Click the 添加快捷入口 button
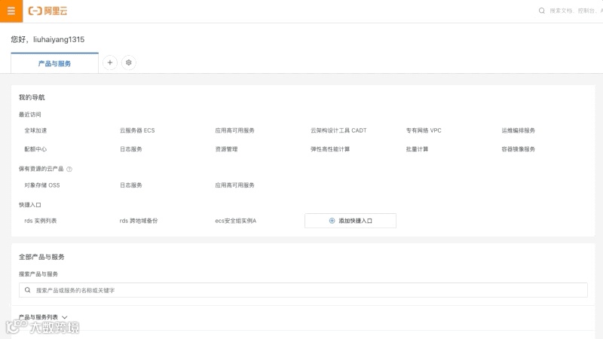Image resolution: width=603 pixels, height=339 pixels. pos(350,221)
